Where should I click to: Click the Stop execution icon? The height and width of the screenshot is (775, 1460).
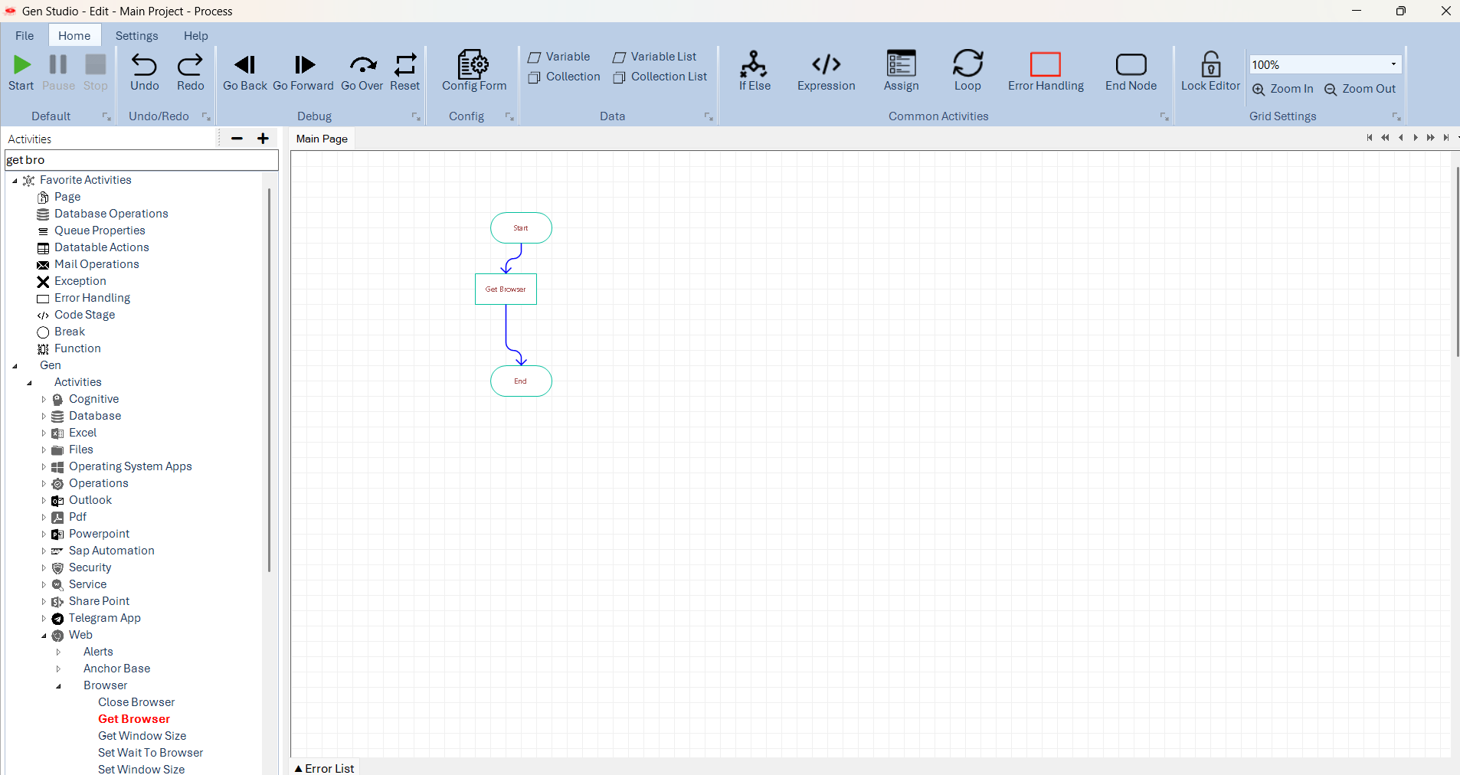[x=96, y=64]
